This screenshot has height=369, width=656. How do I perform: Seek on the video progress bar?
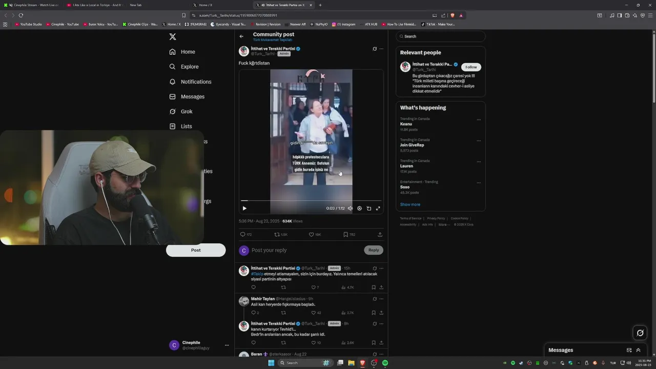coord(311,201)
